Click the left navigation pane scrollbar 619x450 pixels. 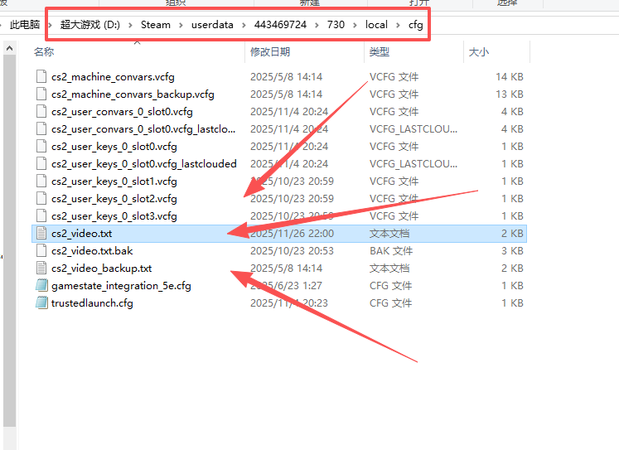(x=9, y=240)
